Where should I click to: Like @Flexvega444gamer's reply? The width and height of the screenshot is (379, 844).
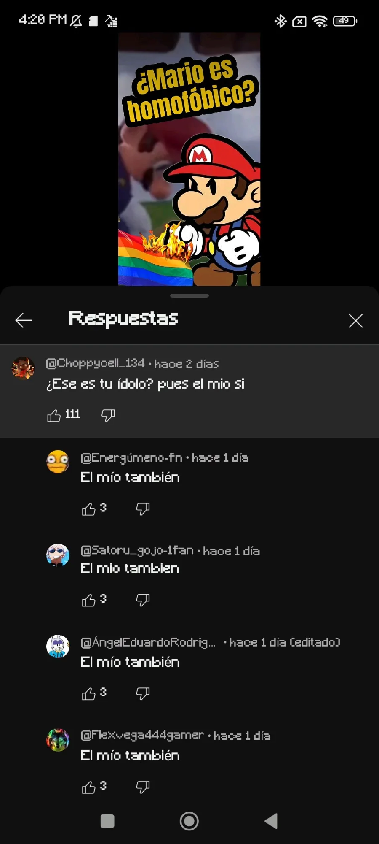coord(88,787)
